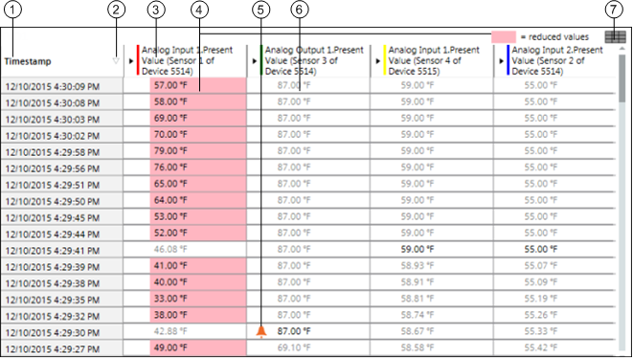Viewport: 633px width, 358px height.
Task: Expand Analog Output 1 Sensor 3 column arrow
Action: tap(255, 61)
